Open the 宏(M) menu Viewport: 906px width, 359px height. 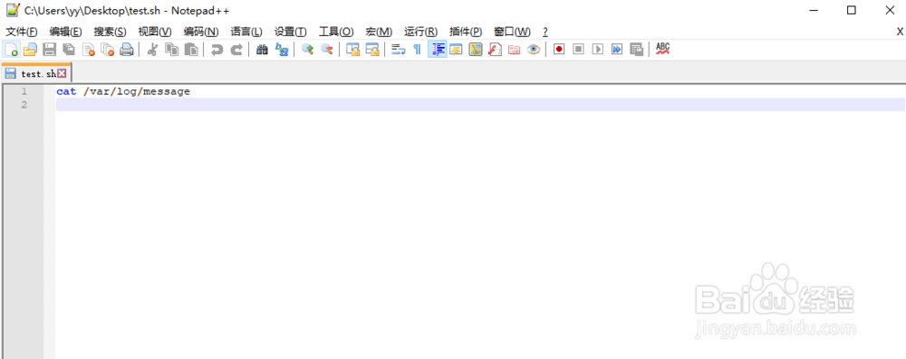(x=379, y=32)
